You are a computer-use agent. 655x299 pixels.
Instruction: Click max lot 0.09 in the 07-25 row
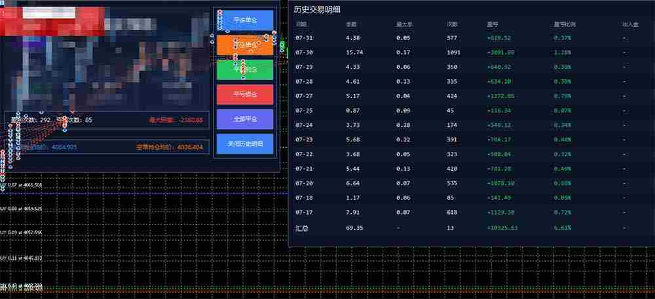(x=403, y=111)
